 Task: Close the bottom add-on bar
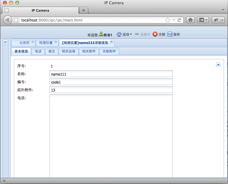[4, 181]
